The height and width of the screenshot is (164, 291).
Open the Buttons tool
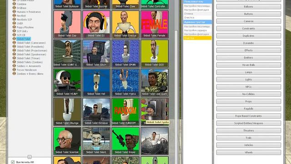pos(249,14)
